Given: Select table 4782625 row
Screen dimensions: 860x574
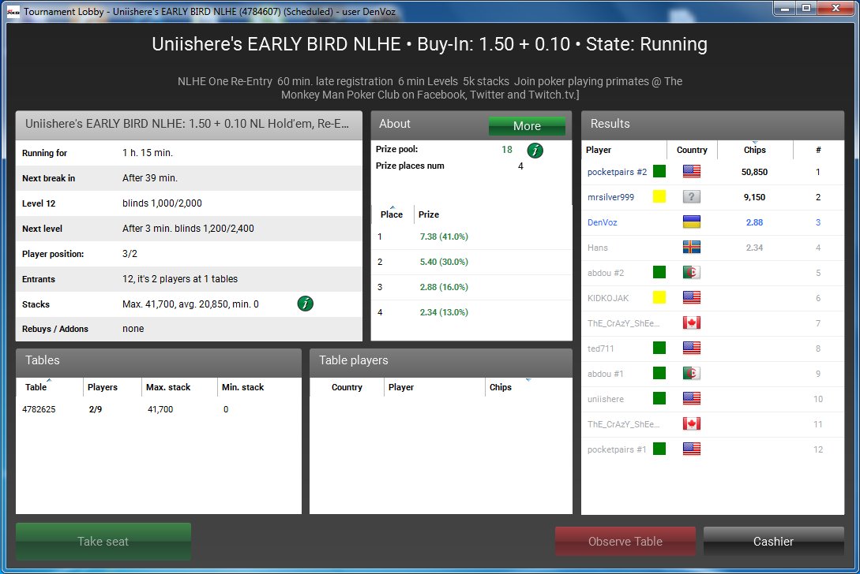Looking at the screenshot, I should 159,409.
